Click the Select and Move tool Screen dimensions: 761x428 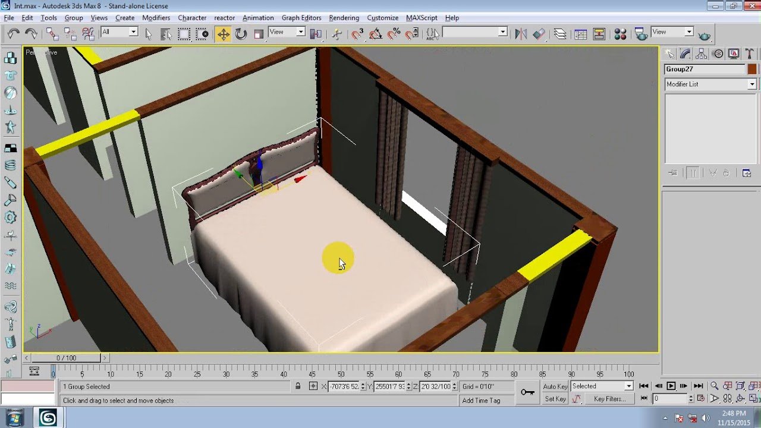click(x=223, y=34)
